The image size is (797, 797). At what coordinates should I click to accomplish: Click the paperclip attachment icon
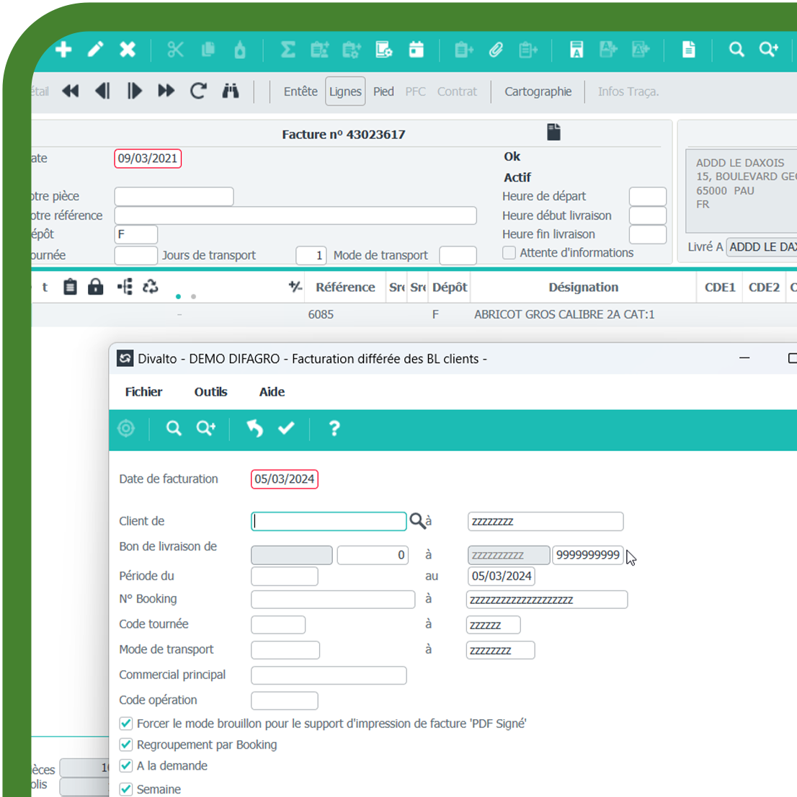496,50
